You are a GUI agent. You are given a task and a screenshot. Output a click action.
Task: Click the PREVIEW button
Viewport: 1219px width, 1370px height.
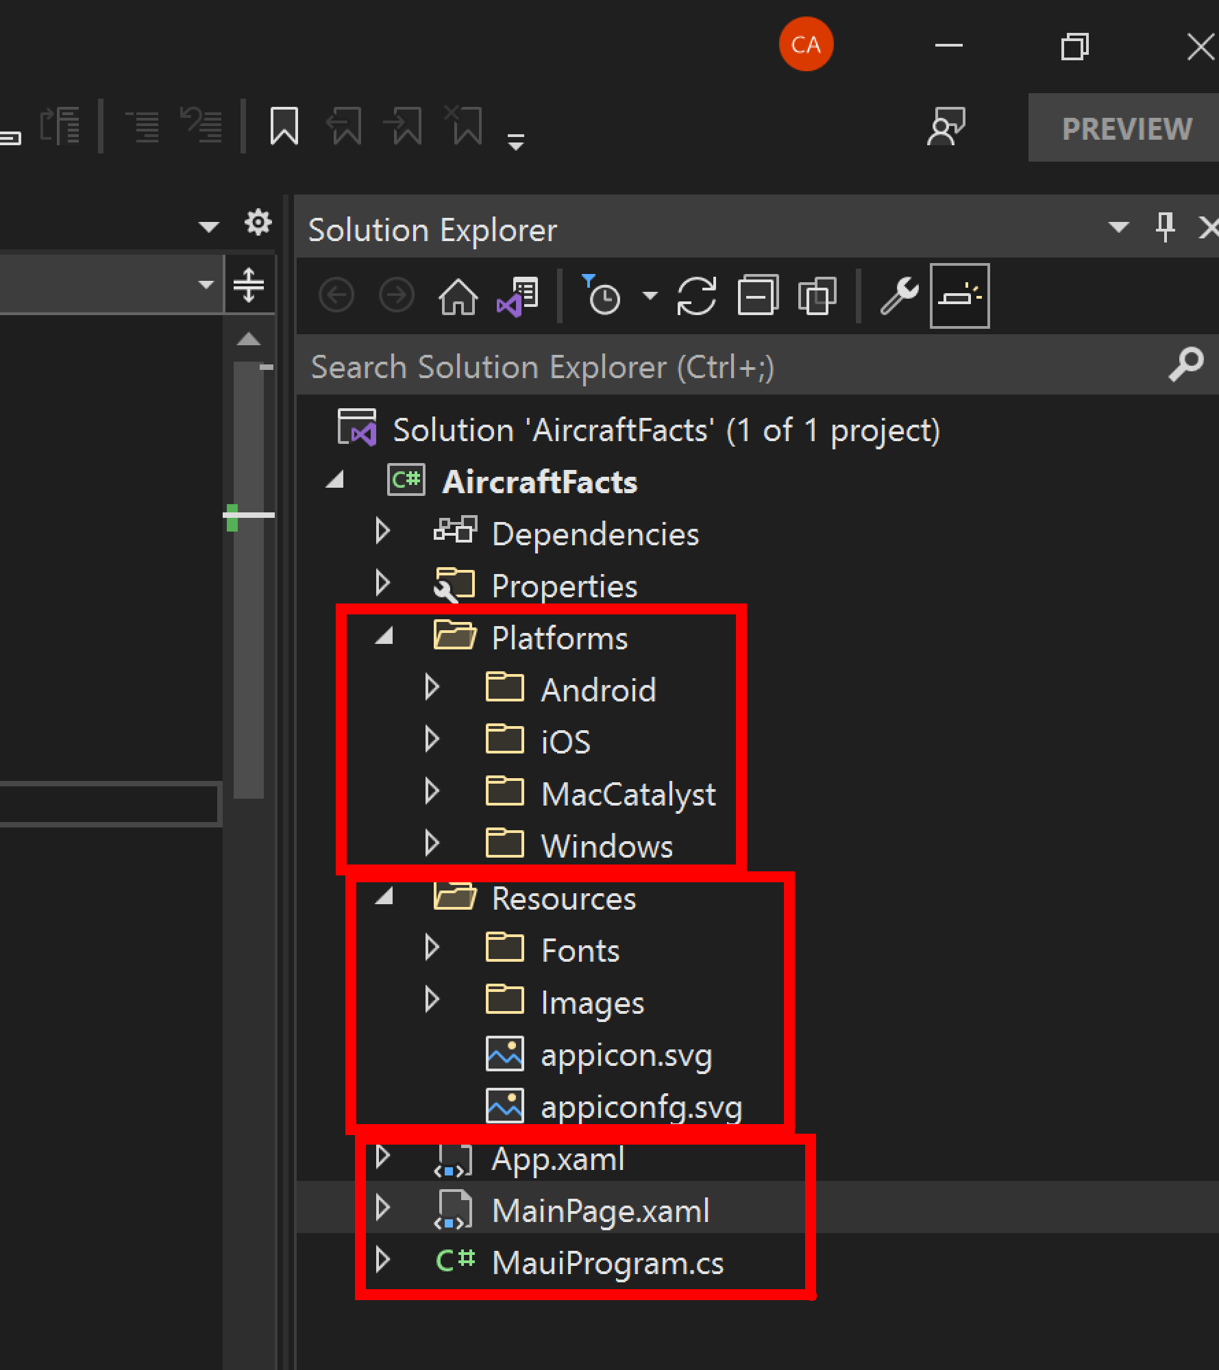[1124, 128]
